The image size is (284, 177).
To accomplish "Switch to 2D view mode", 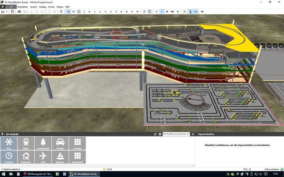I will pyautogui.click(x=73, y=12).
